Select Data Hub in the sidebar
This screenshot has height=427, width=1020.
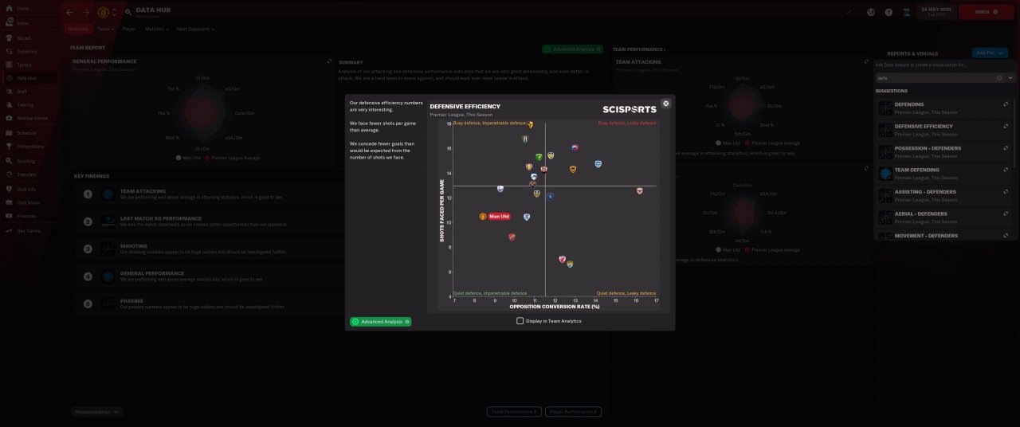click(26, 78)
